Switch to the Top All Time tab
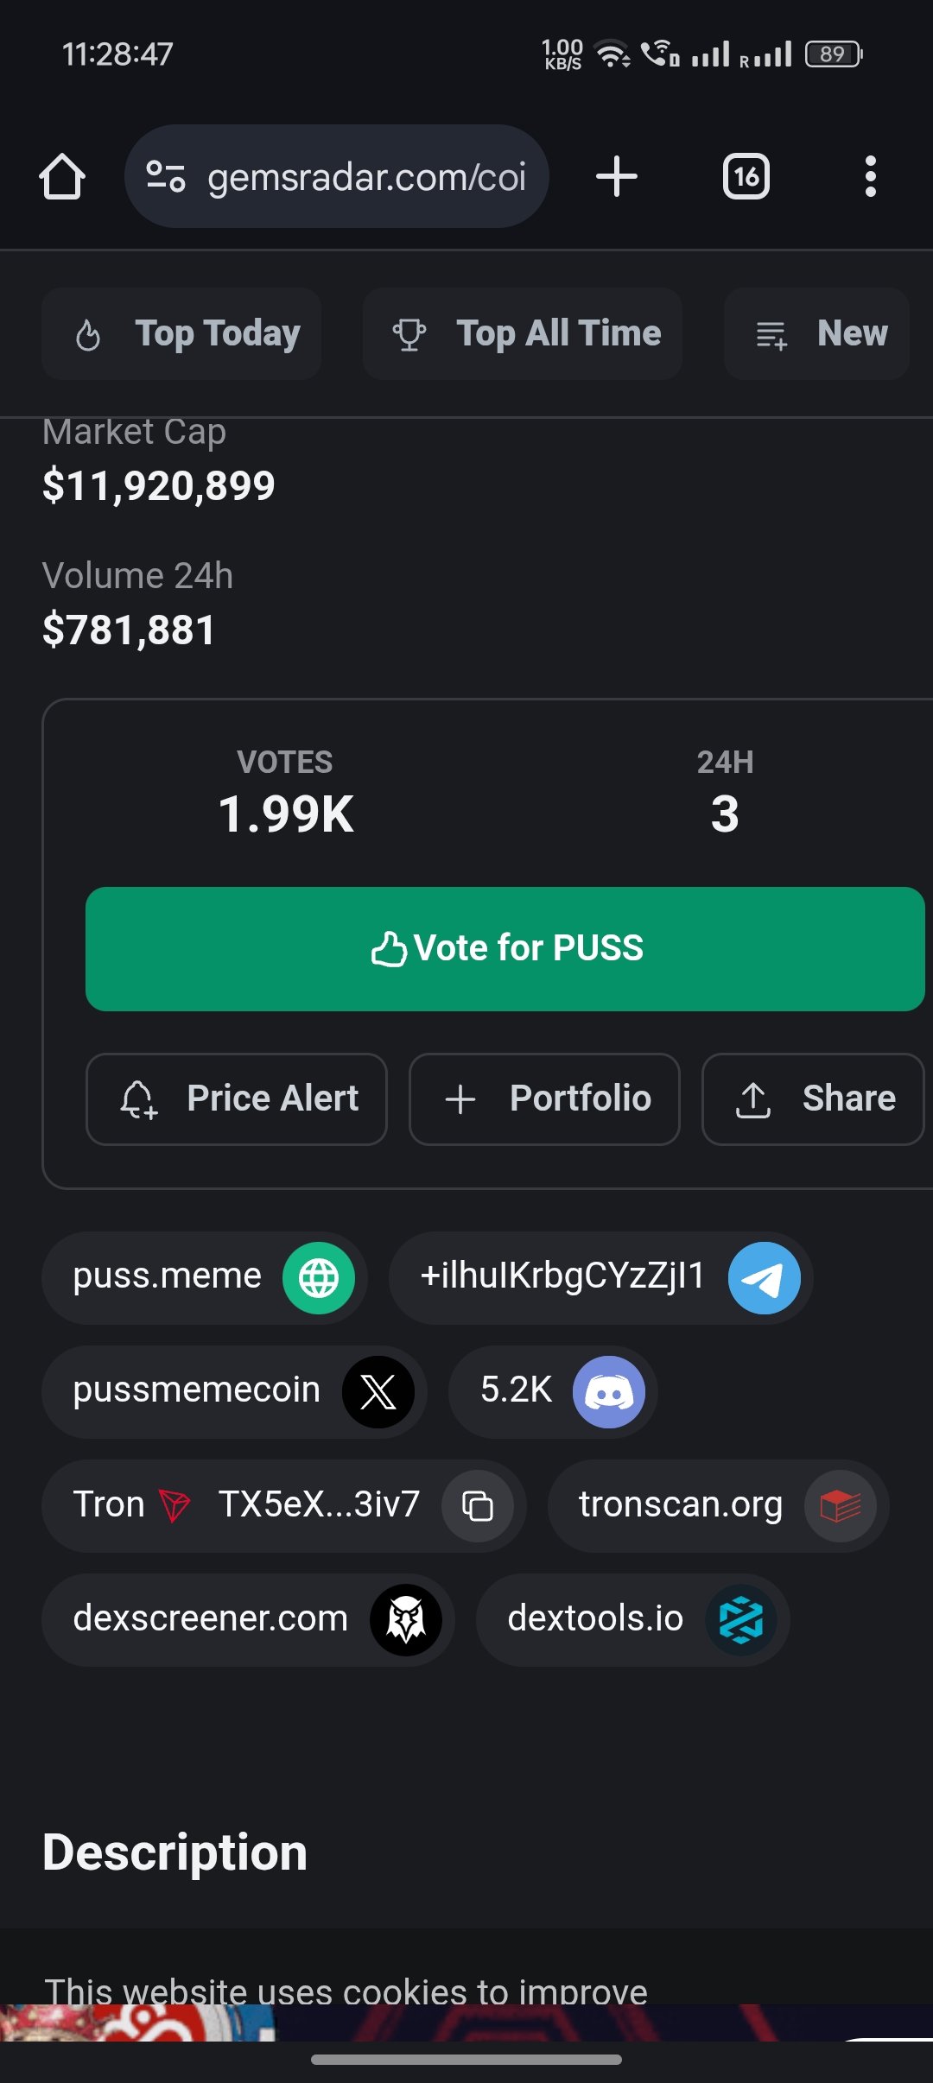 point(523,333)
